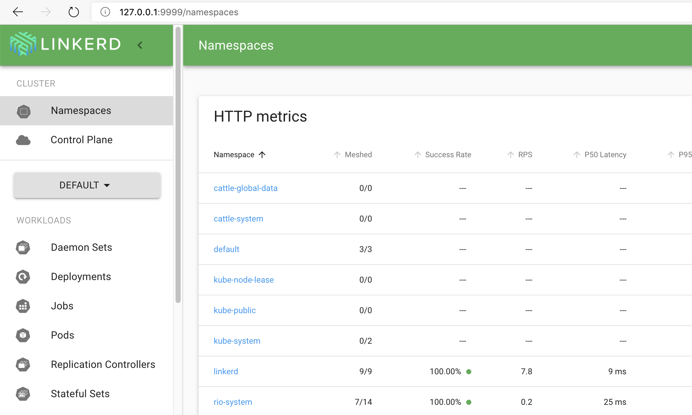This screenshot has width=692, height=415.
Task: Open Replication Controllers page
Action: coord(86,365)
